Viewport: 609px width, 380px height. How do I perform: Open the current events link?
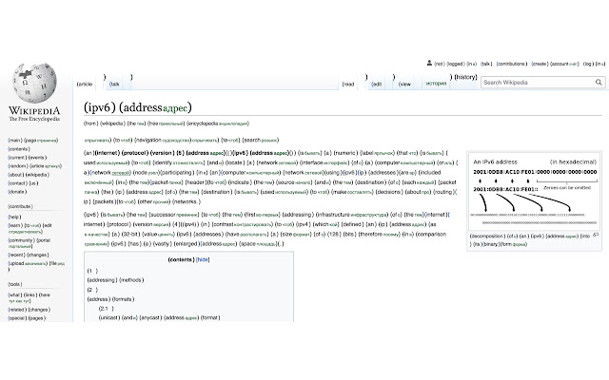tap(28, 158)
